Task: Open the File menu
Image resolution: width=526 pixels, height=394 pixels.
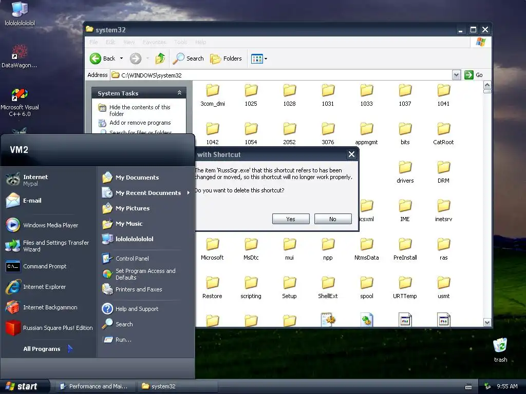Action: [93, 42]
